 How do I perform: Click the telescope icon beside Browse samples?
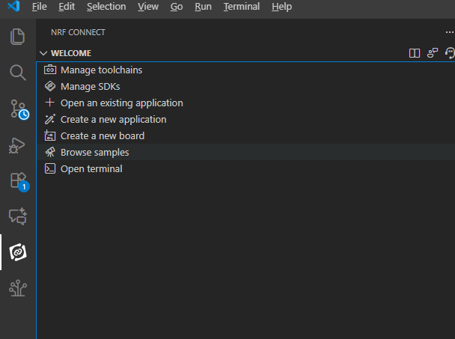50,152
